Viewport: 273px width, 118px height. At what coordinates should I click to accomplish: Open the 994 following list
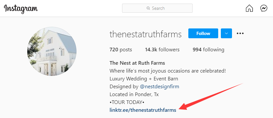[208, 50]
